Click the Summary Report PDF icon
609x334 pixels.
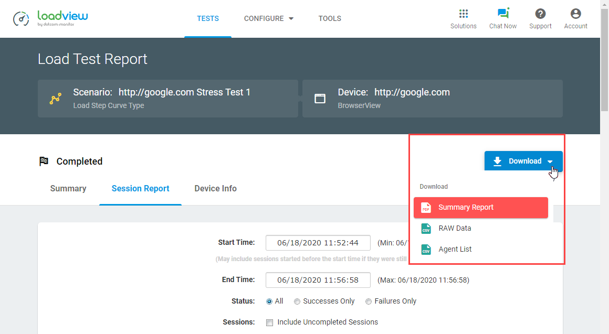pyautogui.click(x=426, y=208)
